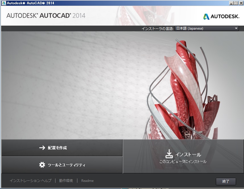Open the Readme link

87,181
